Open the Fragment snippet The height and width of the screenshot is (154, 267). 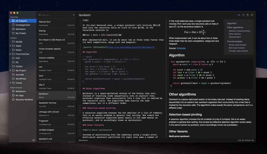[x=57, y=122]
